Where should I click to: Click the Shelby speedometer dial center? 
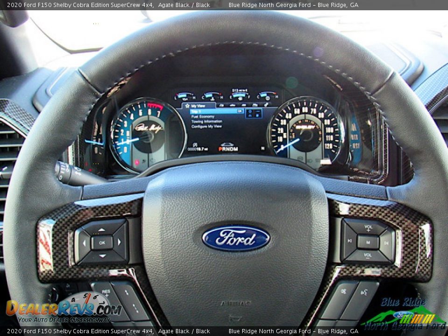click(306, 134)
